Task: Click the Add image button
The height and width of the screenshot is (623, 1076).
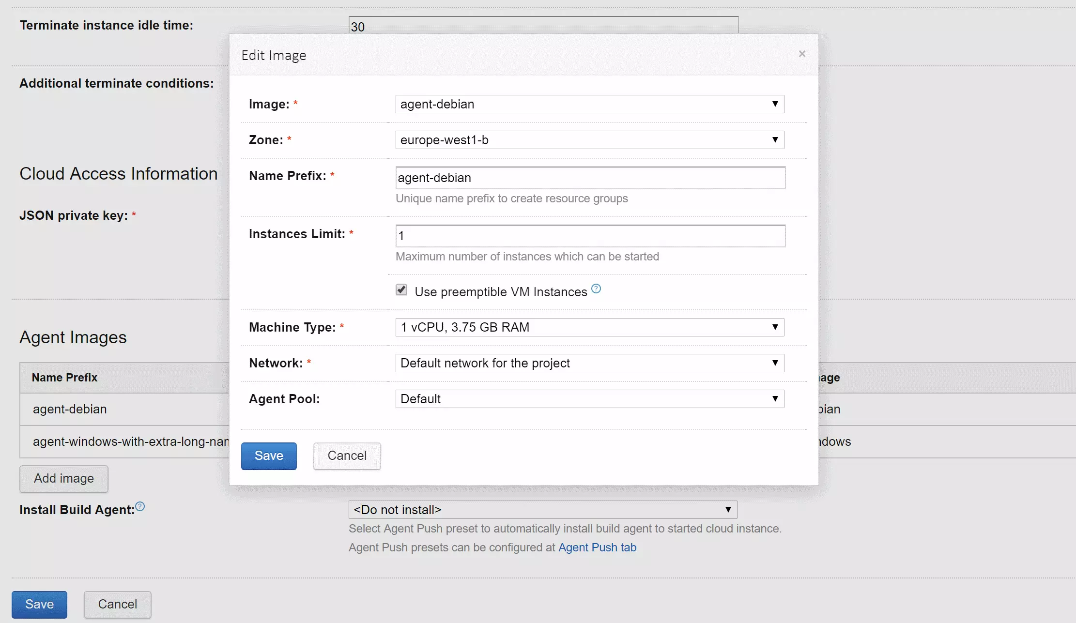Action: tap(63, 478)
